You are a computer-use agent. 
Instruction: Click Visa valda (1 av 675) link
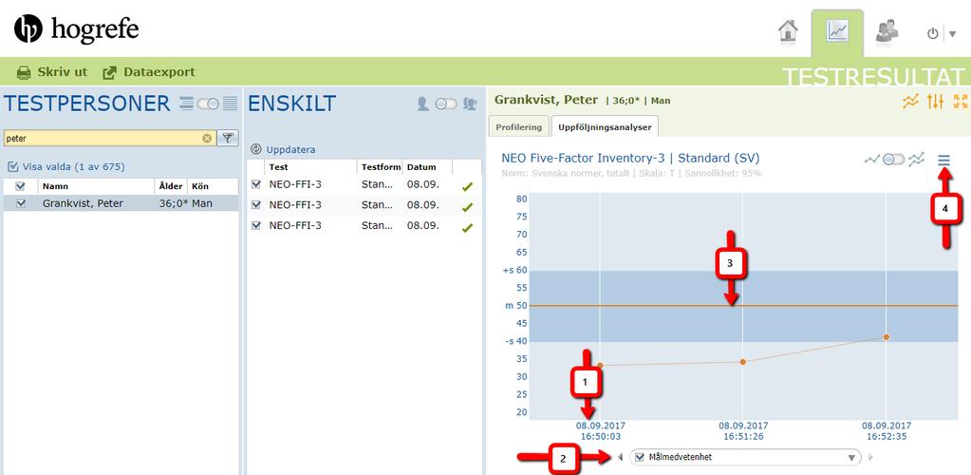pos(66,167)
